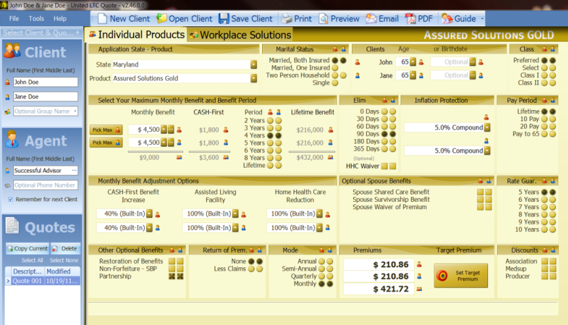Open the Guide
Image resolution: width=568 pixels, height=325 pixels.
(459, 18)
